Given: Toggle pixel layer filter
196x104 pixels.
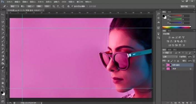Looking at the screenshot, I should point(176,53).
